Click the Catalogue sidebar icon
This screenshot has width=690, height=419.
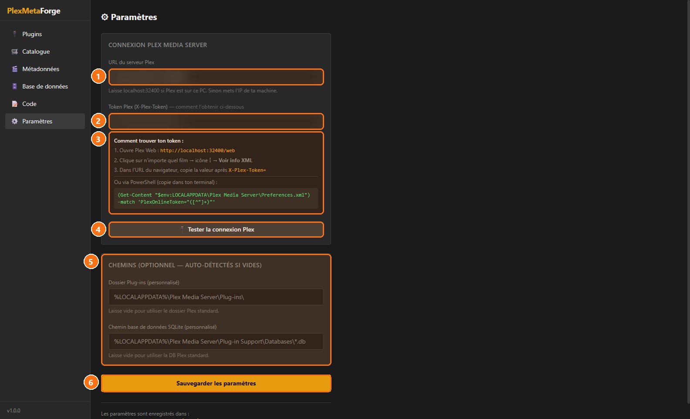(x=14, y=51)
